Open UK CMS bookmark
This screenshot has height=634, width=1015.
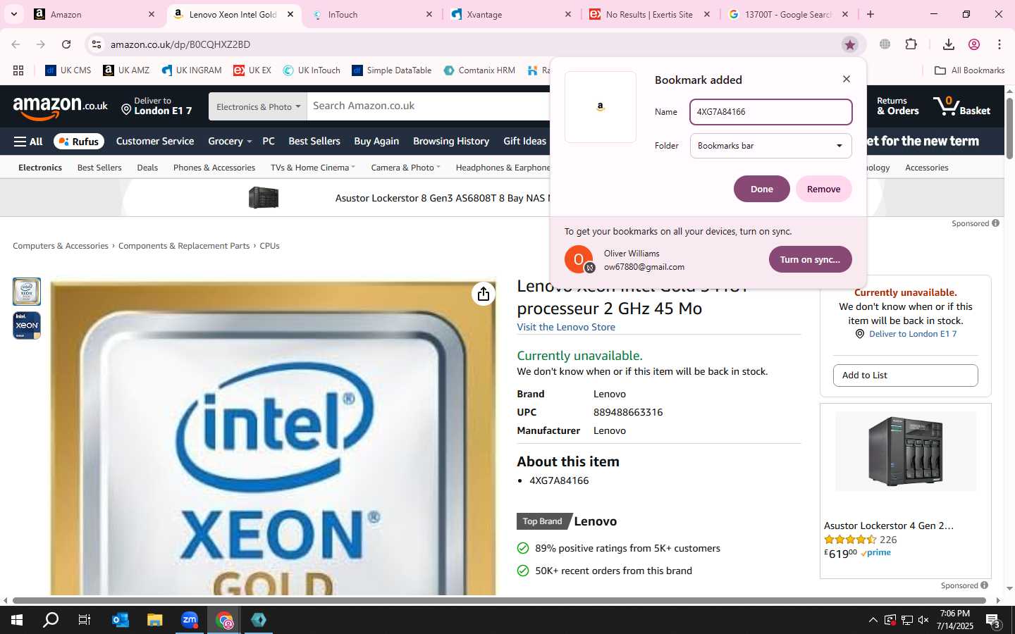(x=68, y=70)
